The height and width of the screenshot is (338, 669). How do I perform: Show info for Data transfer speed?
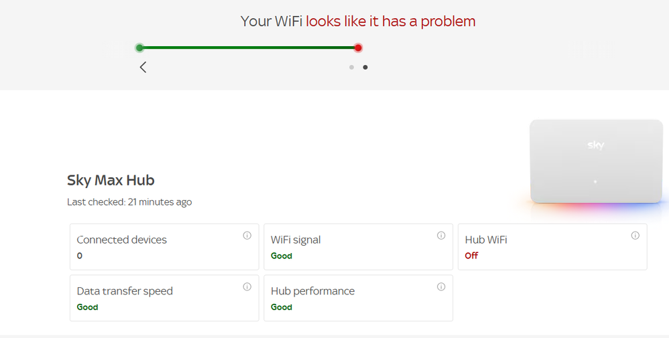[x=247, y=286]
